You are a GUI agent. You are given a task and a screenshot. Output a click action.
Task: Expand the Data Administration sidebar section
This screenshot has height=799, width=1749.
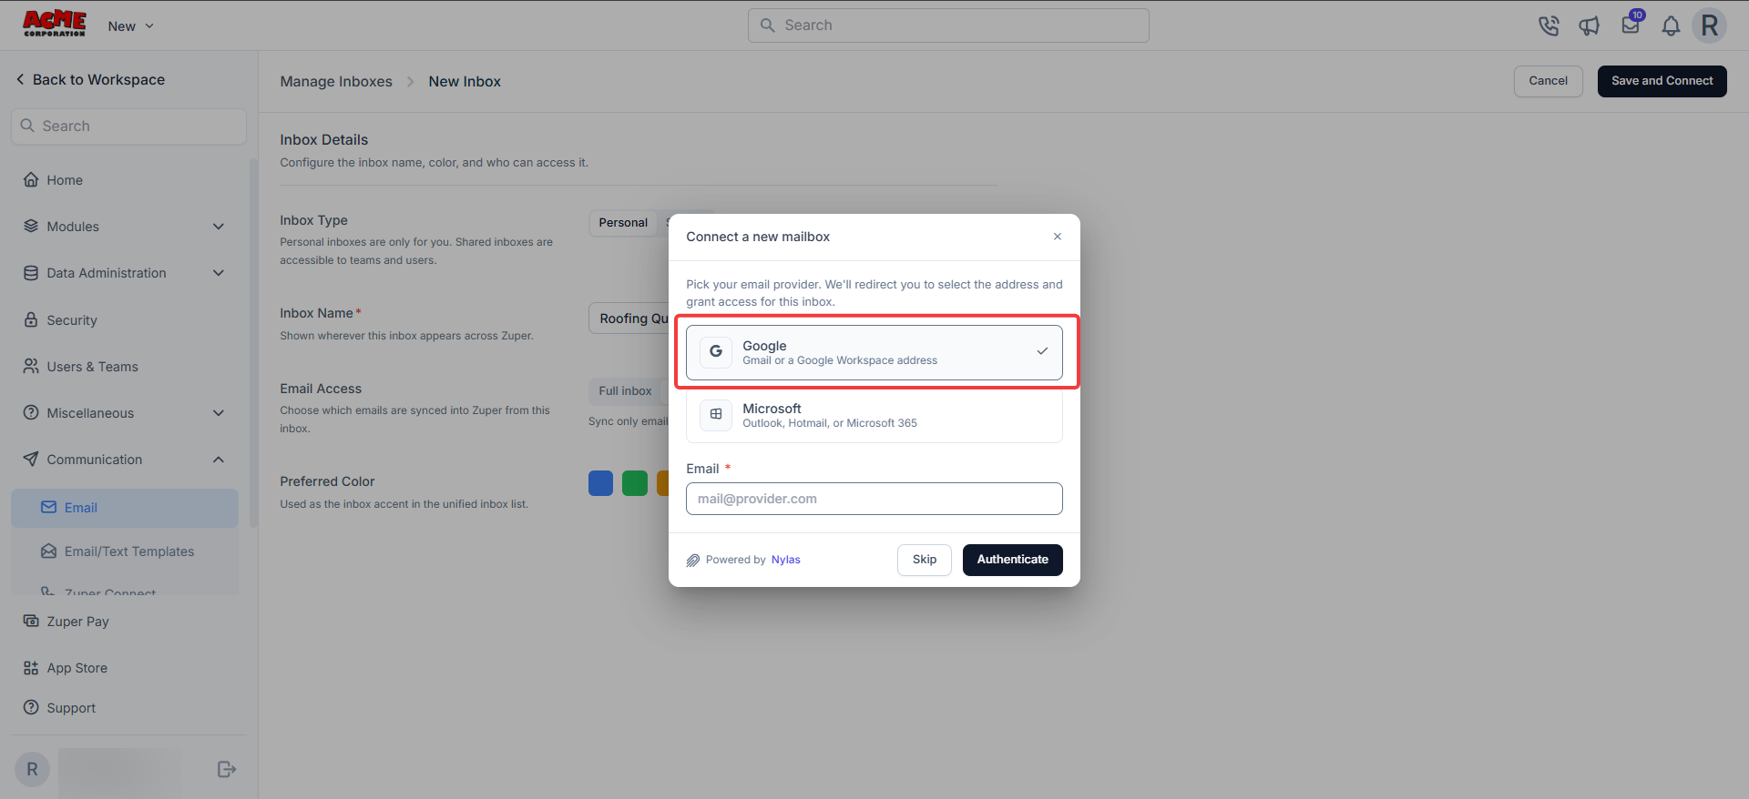[125, 273]
